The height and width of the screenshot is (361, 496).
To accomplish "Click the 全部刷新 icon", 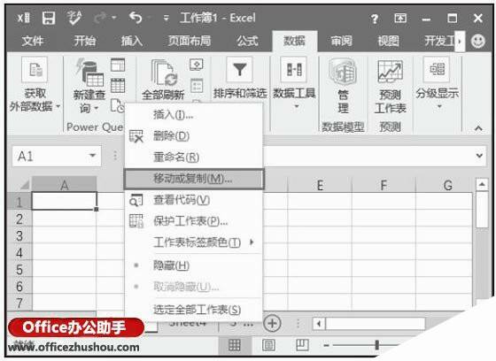I will 164,73.
